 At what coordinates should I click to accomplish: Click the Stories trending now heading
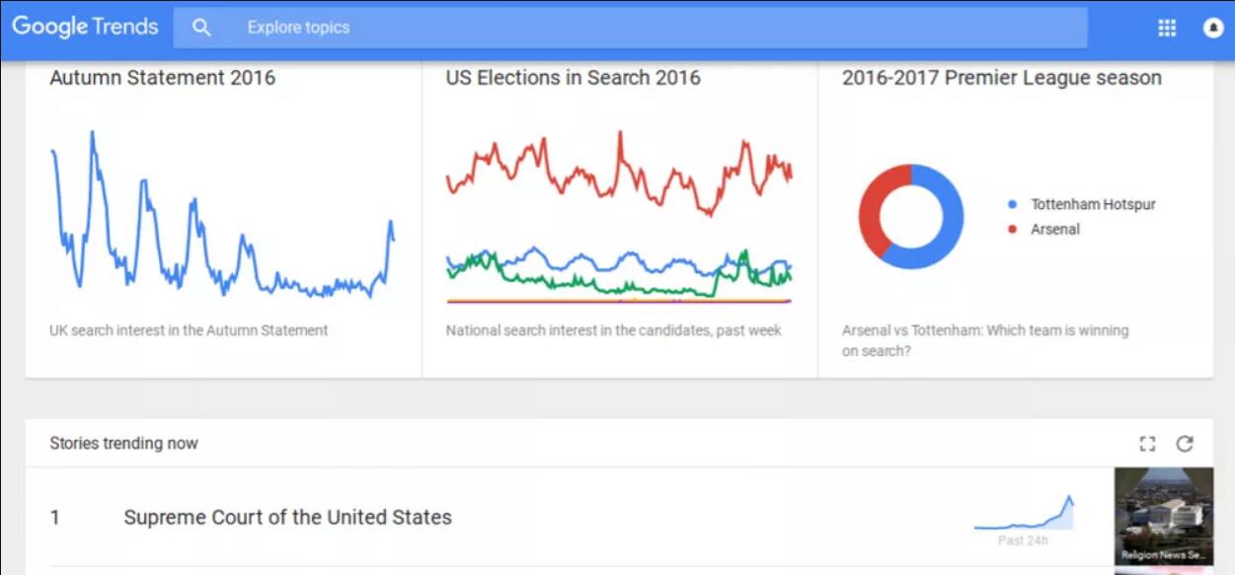(x=123, y=444)
